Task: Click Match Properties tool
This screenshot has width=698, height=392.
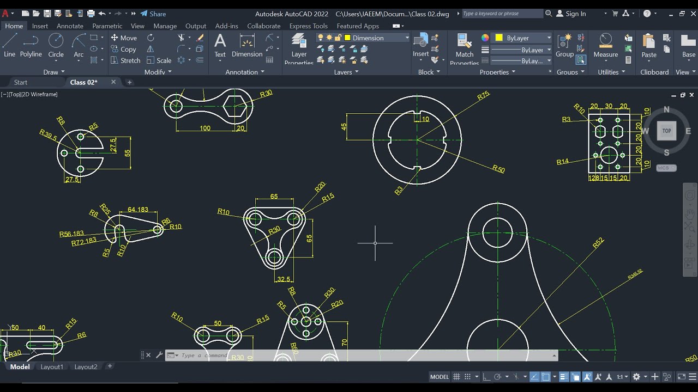Action: pos(465,48)
